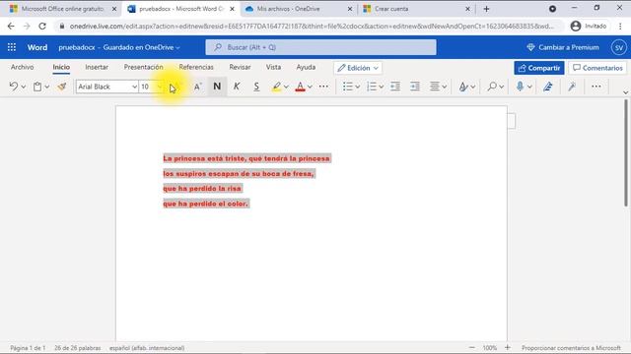This screenshot has width=631, height=354.
Task: Switch to the Inicio tab
Action: click(61, 67)
